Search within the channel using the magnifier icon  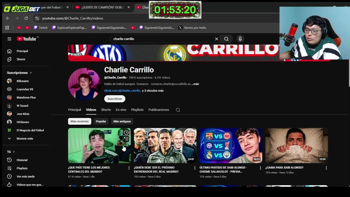178,110
